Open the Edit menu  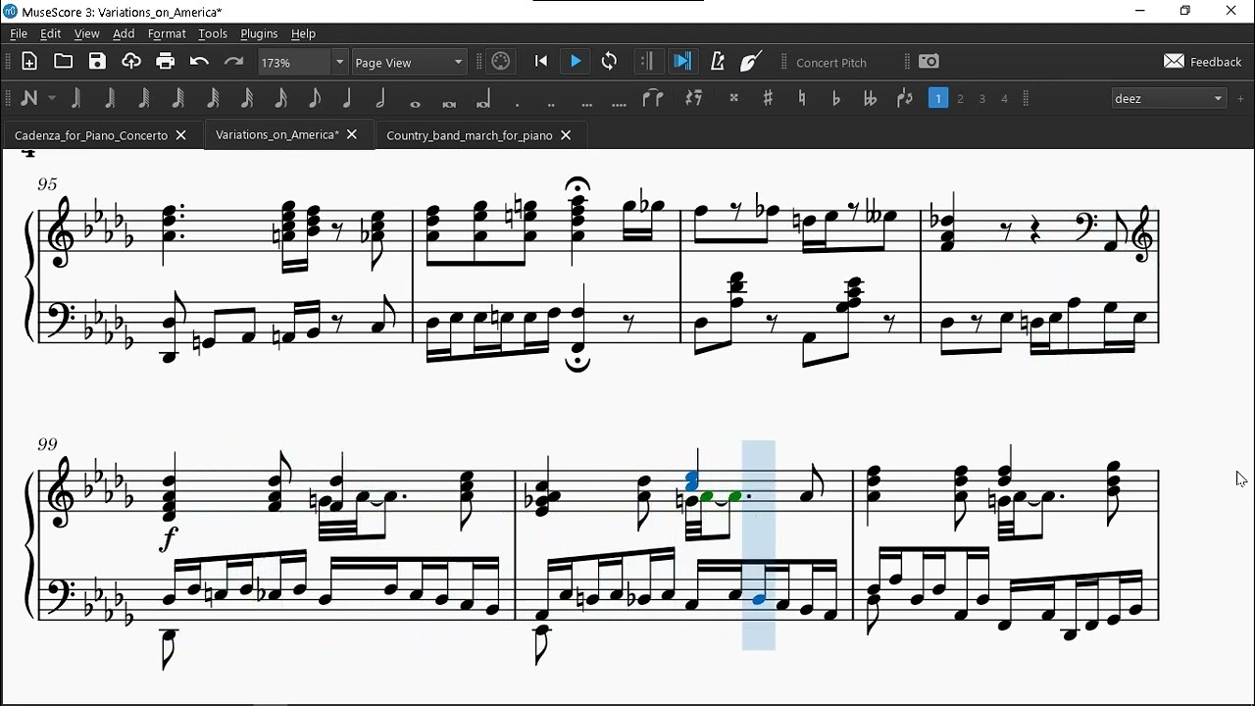(51, 33)
